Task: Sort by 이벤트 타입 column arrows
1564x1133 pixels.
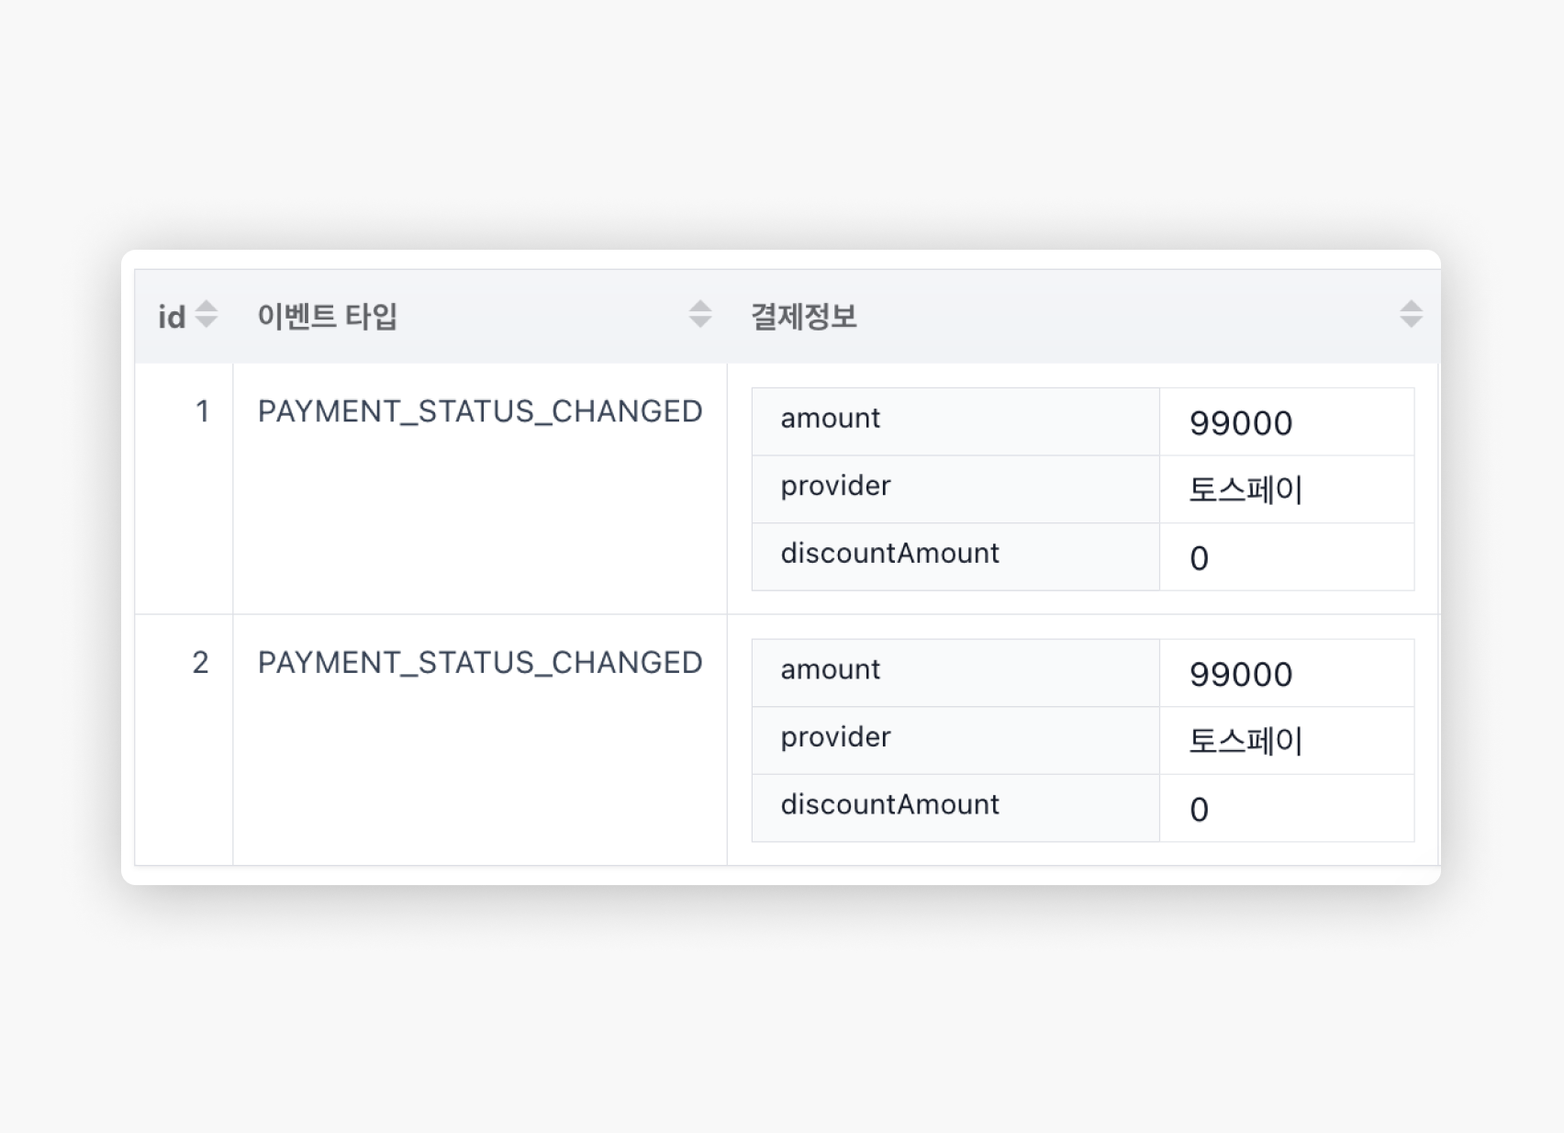Action: pos(700,314)
